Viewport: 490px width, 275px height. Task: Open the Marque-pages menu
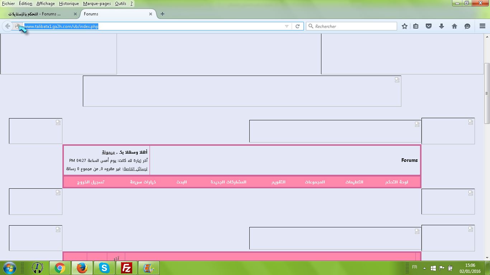pyautogui.click(x=97, y=4)
